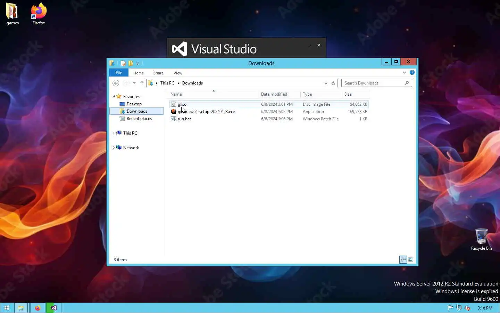The image size is (500, 313).
Task: Click the Explorer window system menu icon
Action: tap(112, 63)
